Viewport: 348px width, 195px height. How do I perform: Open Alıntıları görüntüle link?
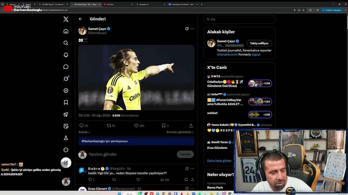point(180,132)
